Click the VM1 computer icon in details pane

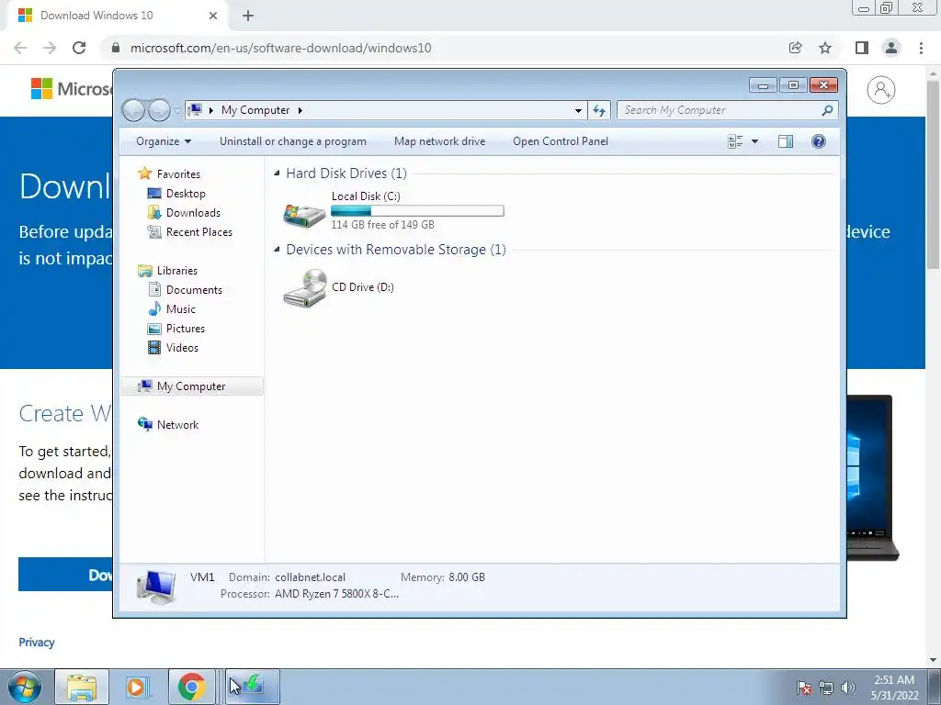(156, 586)
